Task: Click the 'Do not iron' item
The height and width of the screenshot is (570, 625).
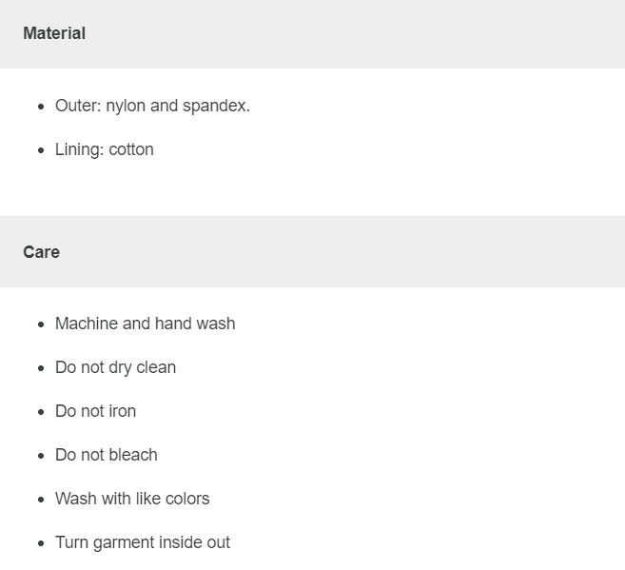Action: 95,411
